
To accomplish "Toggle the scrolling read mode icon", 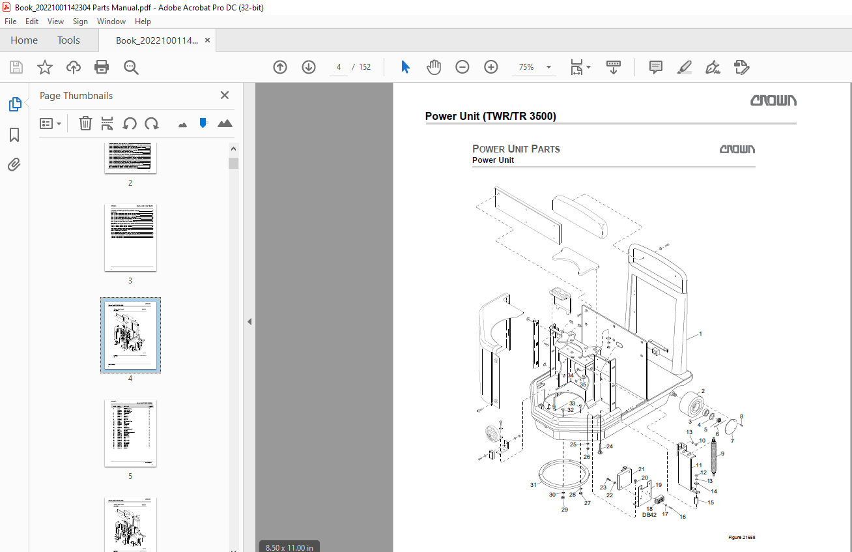I will (x=614, y=67).
